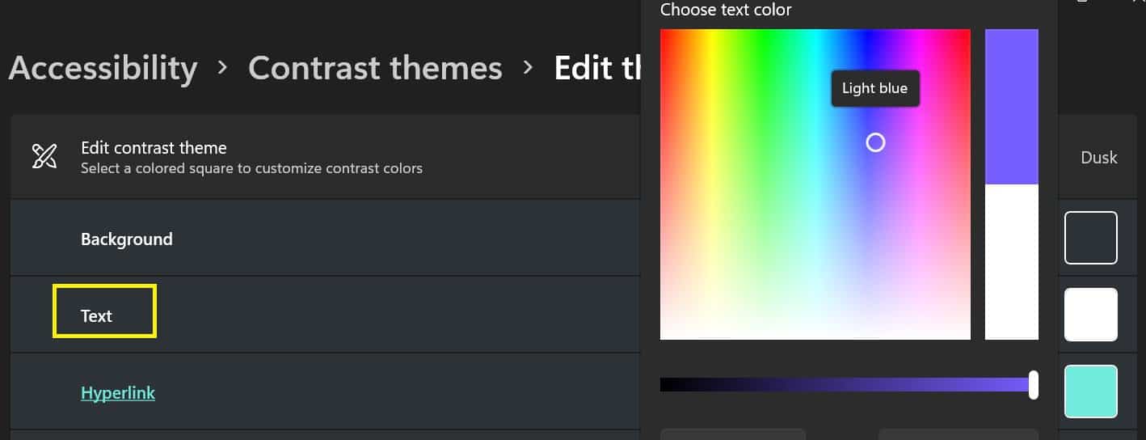Click the Dusk theme label
Viewport: 1146px width, 440px height.
pos(1099,158)
